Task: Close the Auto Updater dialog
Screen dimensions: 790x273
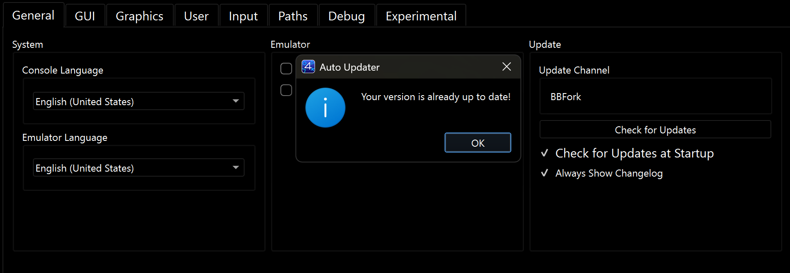Action: [507, 66]
